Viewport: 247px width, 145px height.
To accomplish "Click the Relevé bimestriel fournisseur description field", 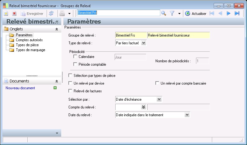I will pos(178,35).
